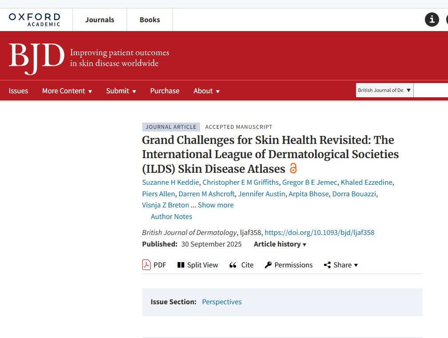The image size is (448, 338).
Task: Open the article PDF
Action: click(154, 265)
